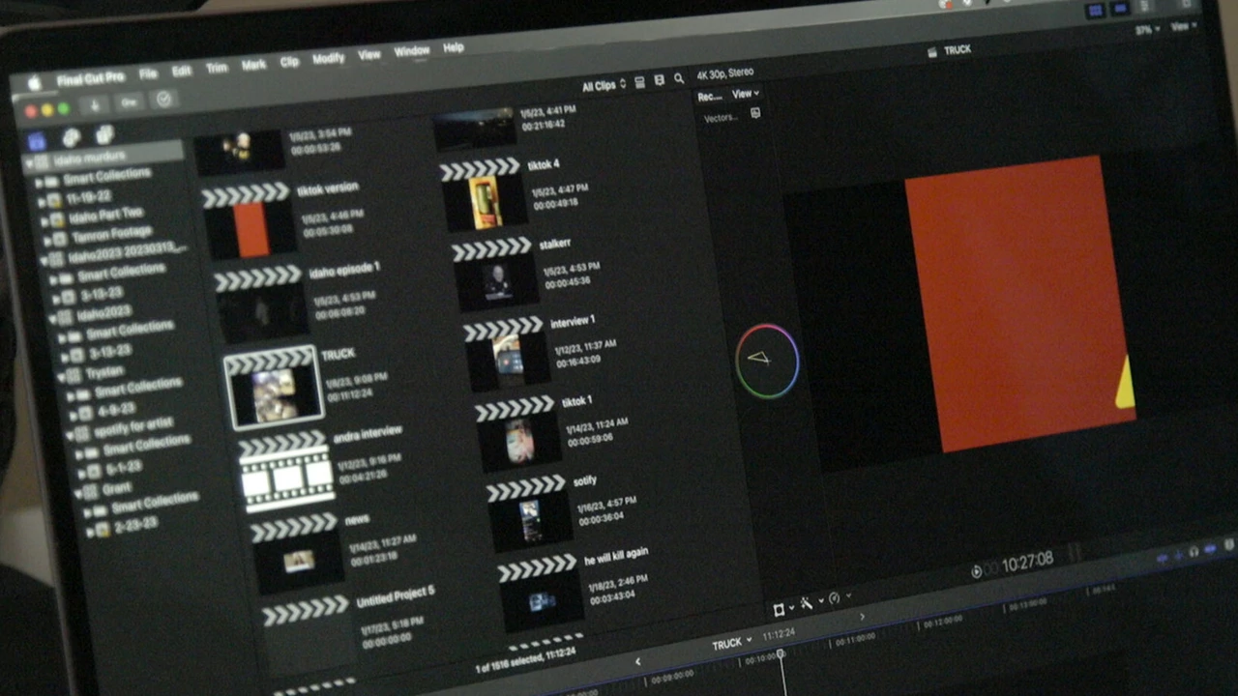1238x696 pixels.
Task: Select the idaho episode 1 project
Action: tap(259, 305)
